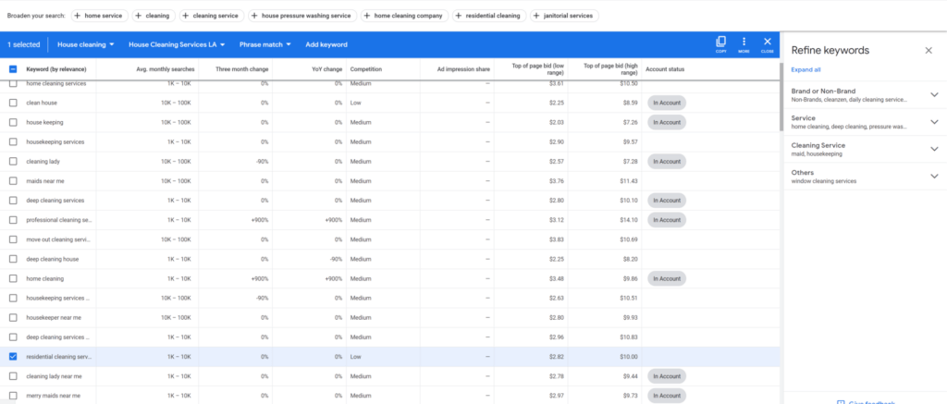The height and width of the screenshot is (404, 947).
Task: Sort by Avg. monthly searches column
Action: (164, 69)
